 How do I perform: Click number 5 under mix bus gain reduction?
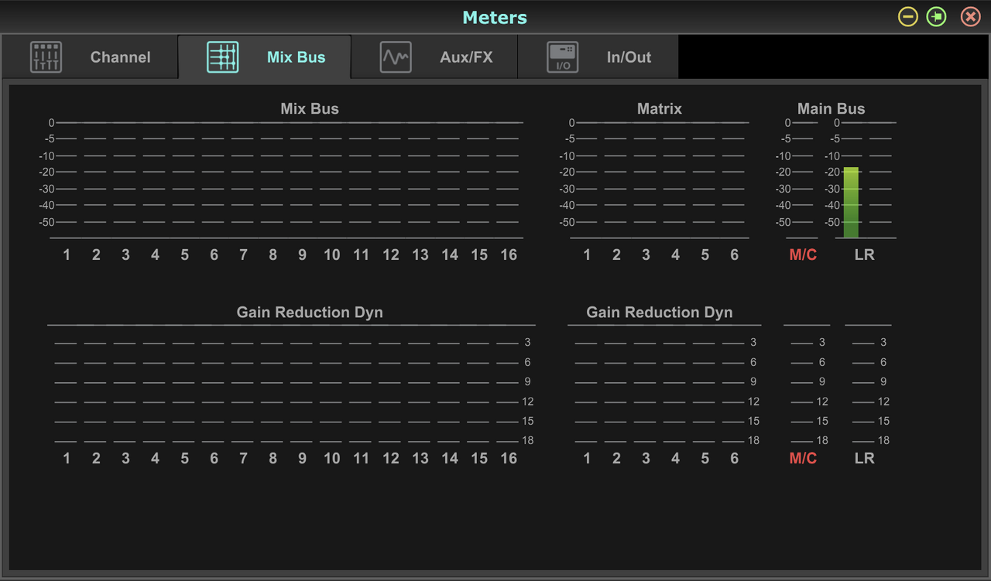[x=184, y=458]
